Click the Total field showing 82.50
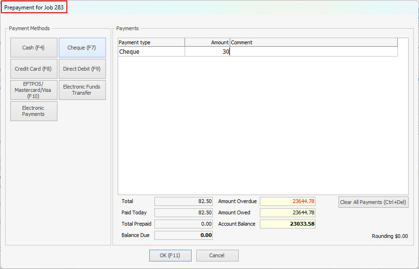 tap(184, 201)
